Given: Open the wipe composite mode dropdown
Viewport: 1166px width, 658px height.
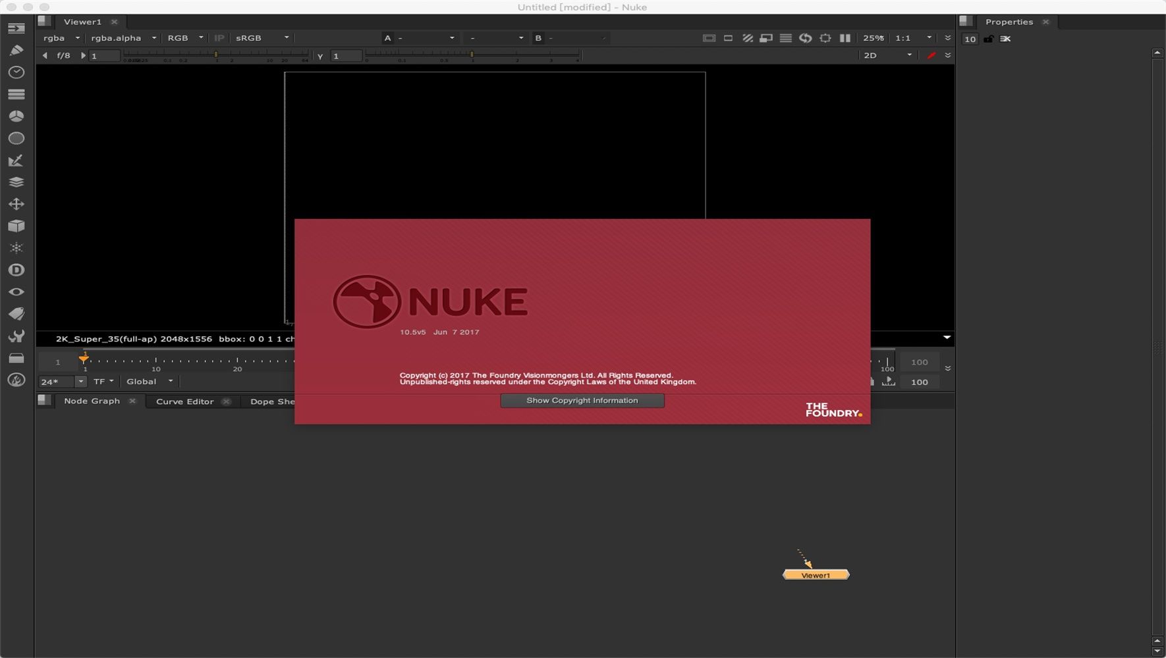Looking at the screenshot, I should pyautogui.click(x=495, y=38).
